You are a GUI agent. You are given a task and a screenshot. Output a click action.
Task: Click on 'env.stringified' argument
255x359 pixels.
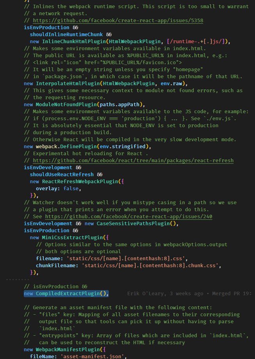click(x=122, y=146)
